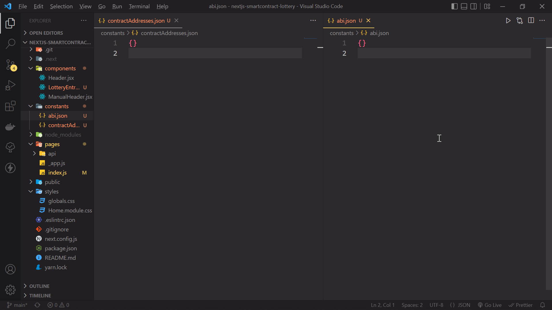Collapse the components folder

(x=57, y=68)
